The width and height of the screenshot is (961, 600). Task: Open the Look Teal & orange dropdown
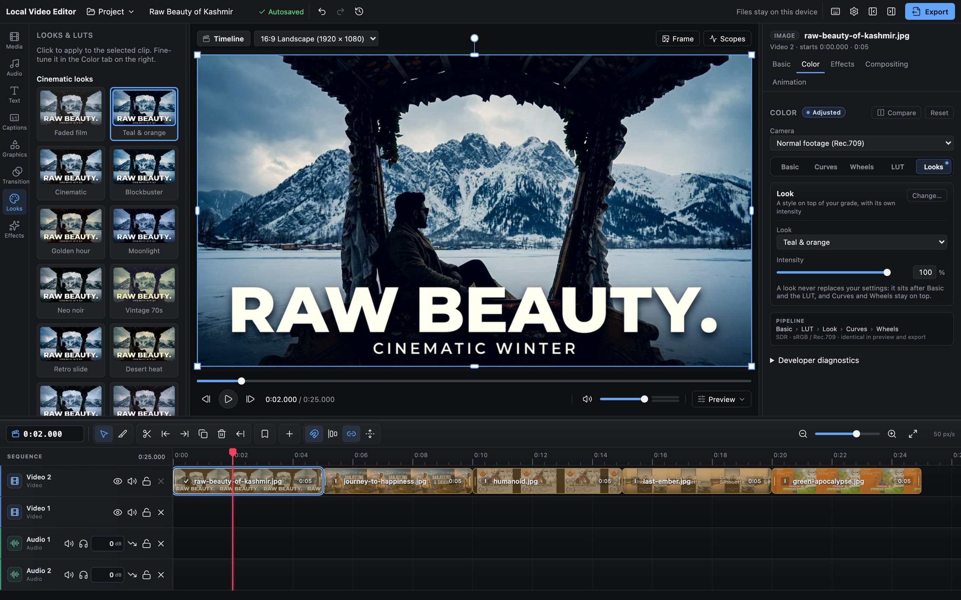(861, 242)
